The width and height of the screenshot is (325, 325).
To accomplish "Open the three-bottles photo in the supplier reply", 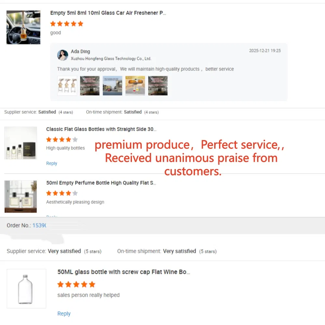I will 67,86.
